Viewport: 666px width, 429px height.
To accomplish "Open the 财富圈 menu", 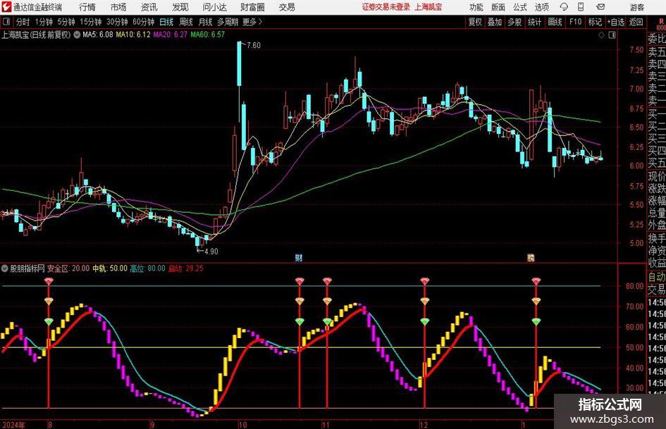I will pyautogui.click(x=252, y=7).
